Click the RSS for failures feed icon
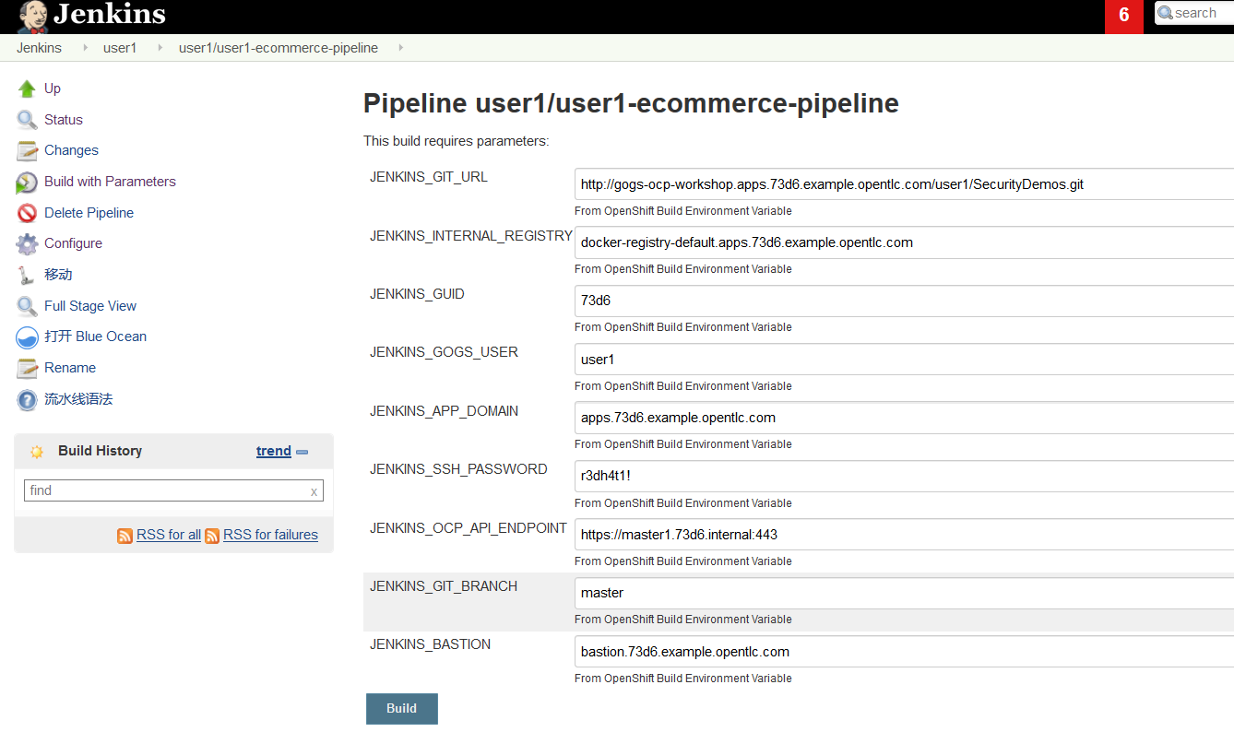Screen dimensions: 1234x732 (x=212, y=536)
